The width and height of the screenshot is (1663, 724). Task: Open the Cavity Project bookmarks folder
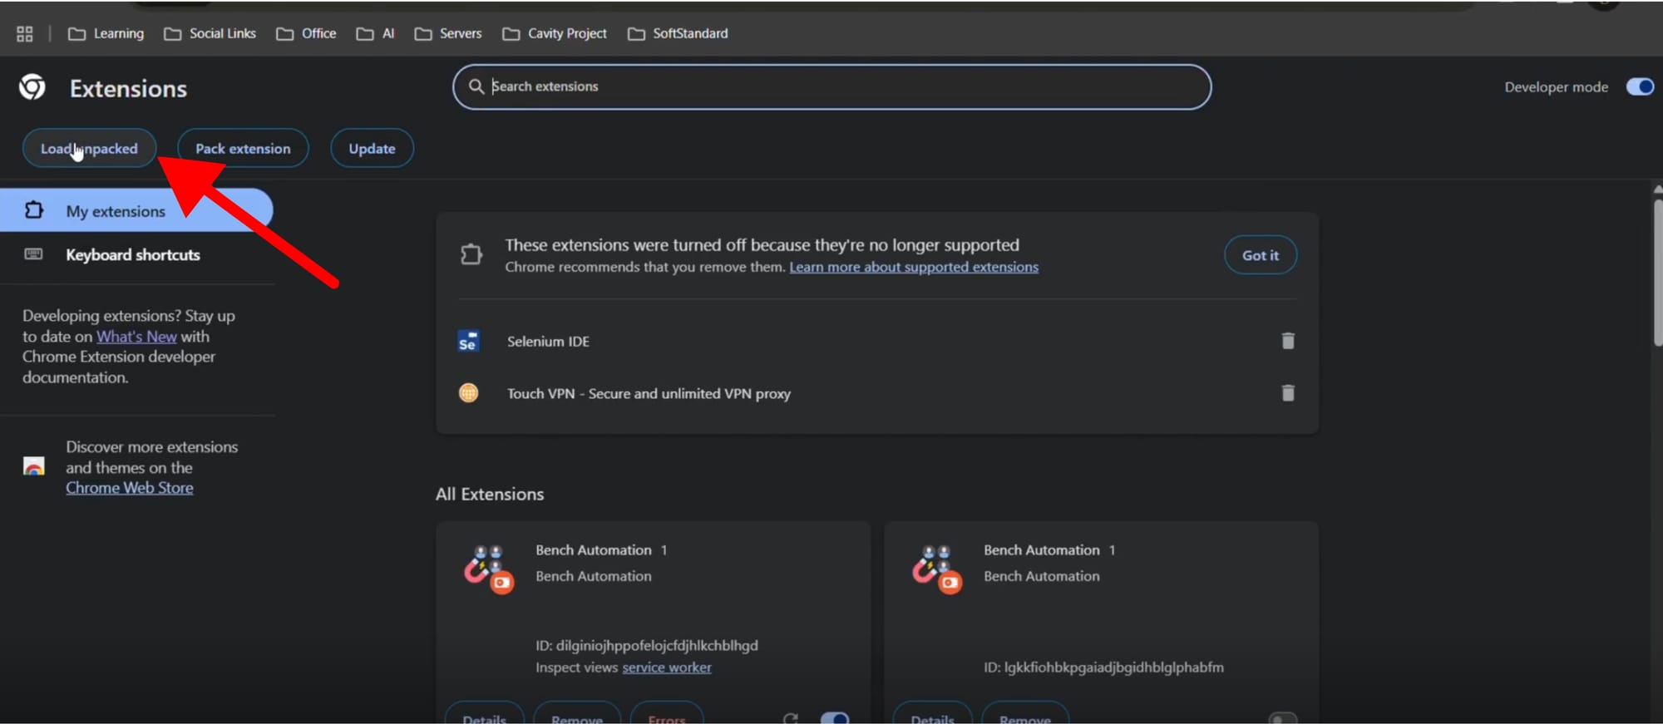(x=555, y=34)
